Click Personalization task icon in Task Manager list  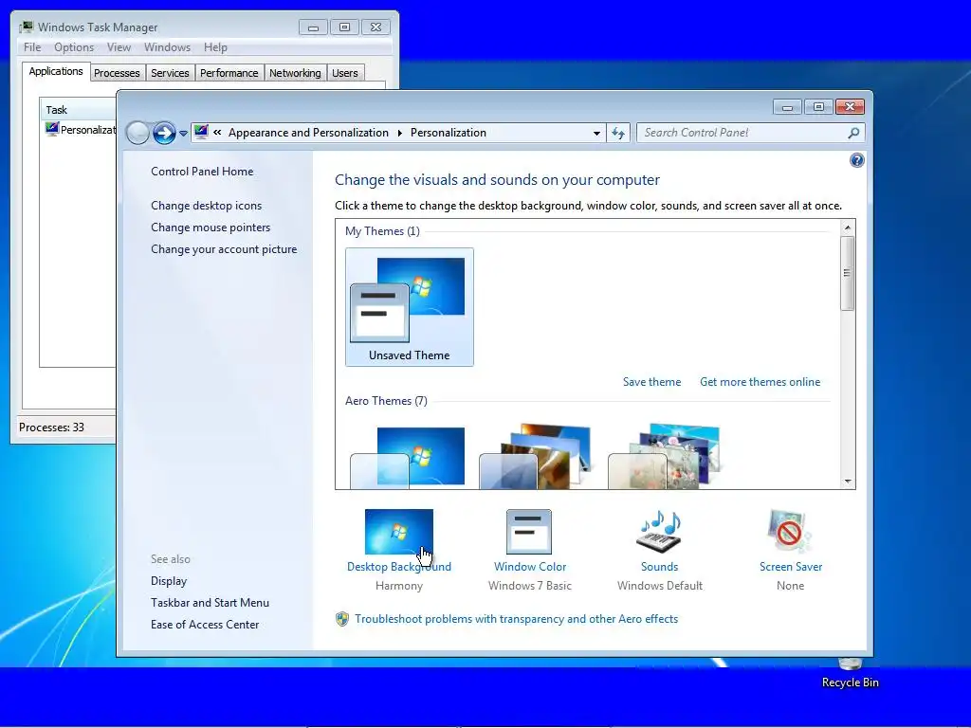[52, 129]
